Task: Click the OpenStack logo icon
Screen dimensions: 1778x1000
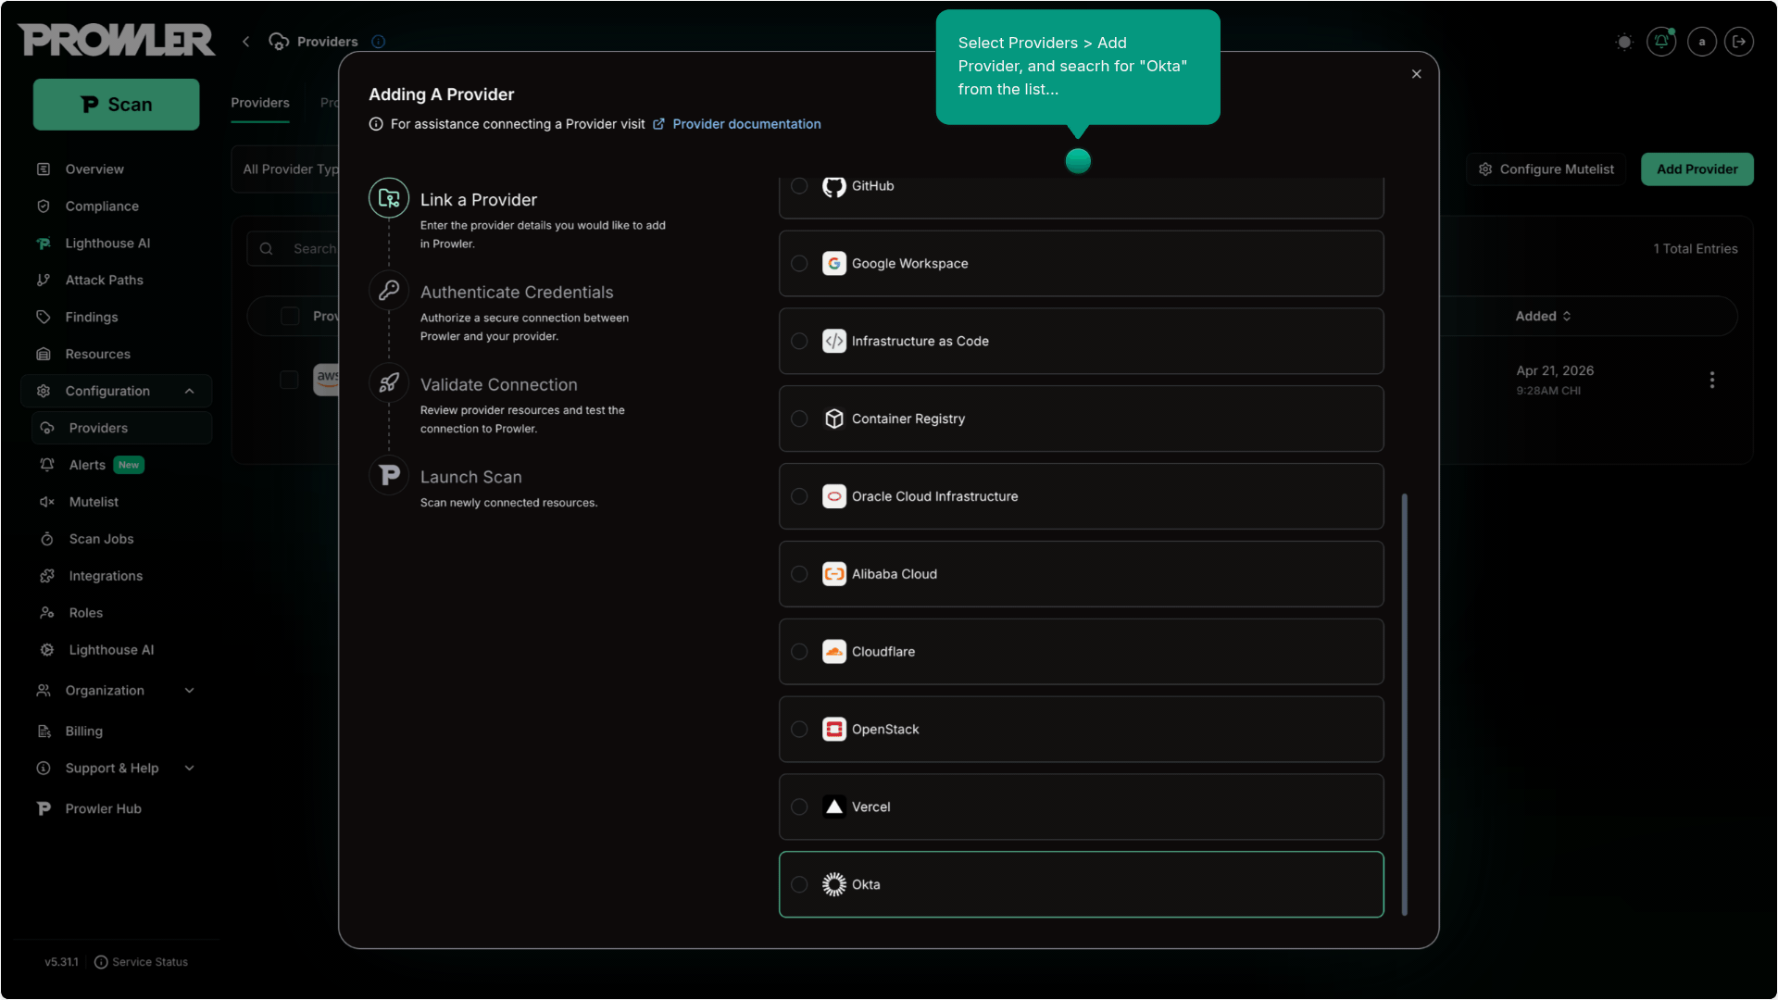Action: pyautogui.click(x=834, y=731)
